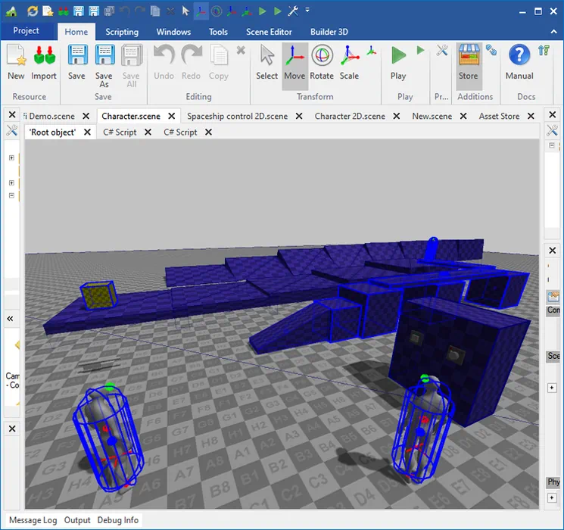Open the Project menu
This screenshot has width=564, height=530.
[26, 31]
